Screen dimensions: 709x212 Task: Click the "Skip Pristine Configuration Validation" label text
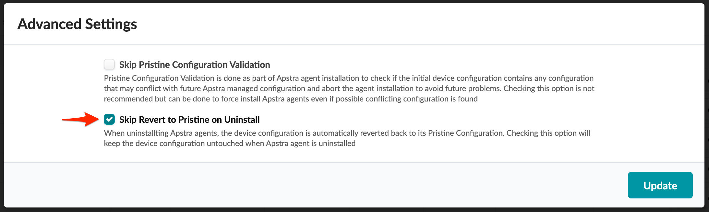194,65
